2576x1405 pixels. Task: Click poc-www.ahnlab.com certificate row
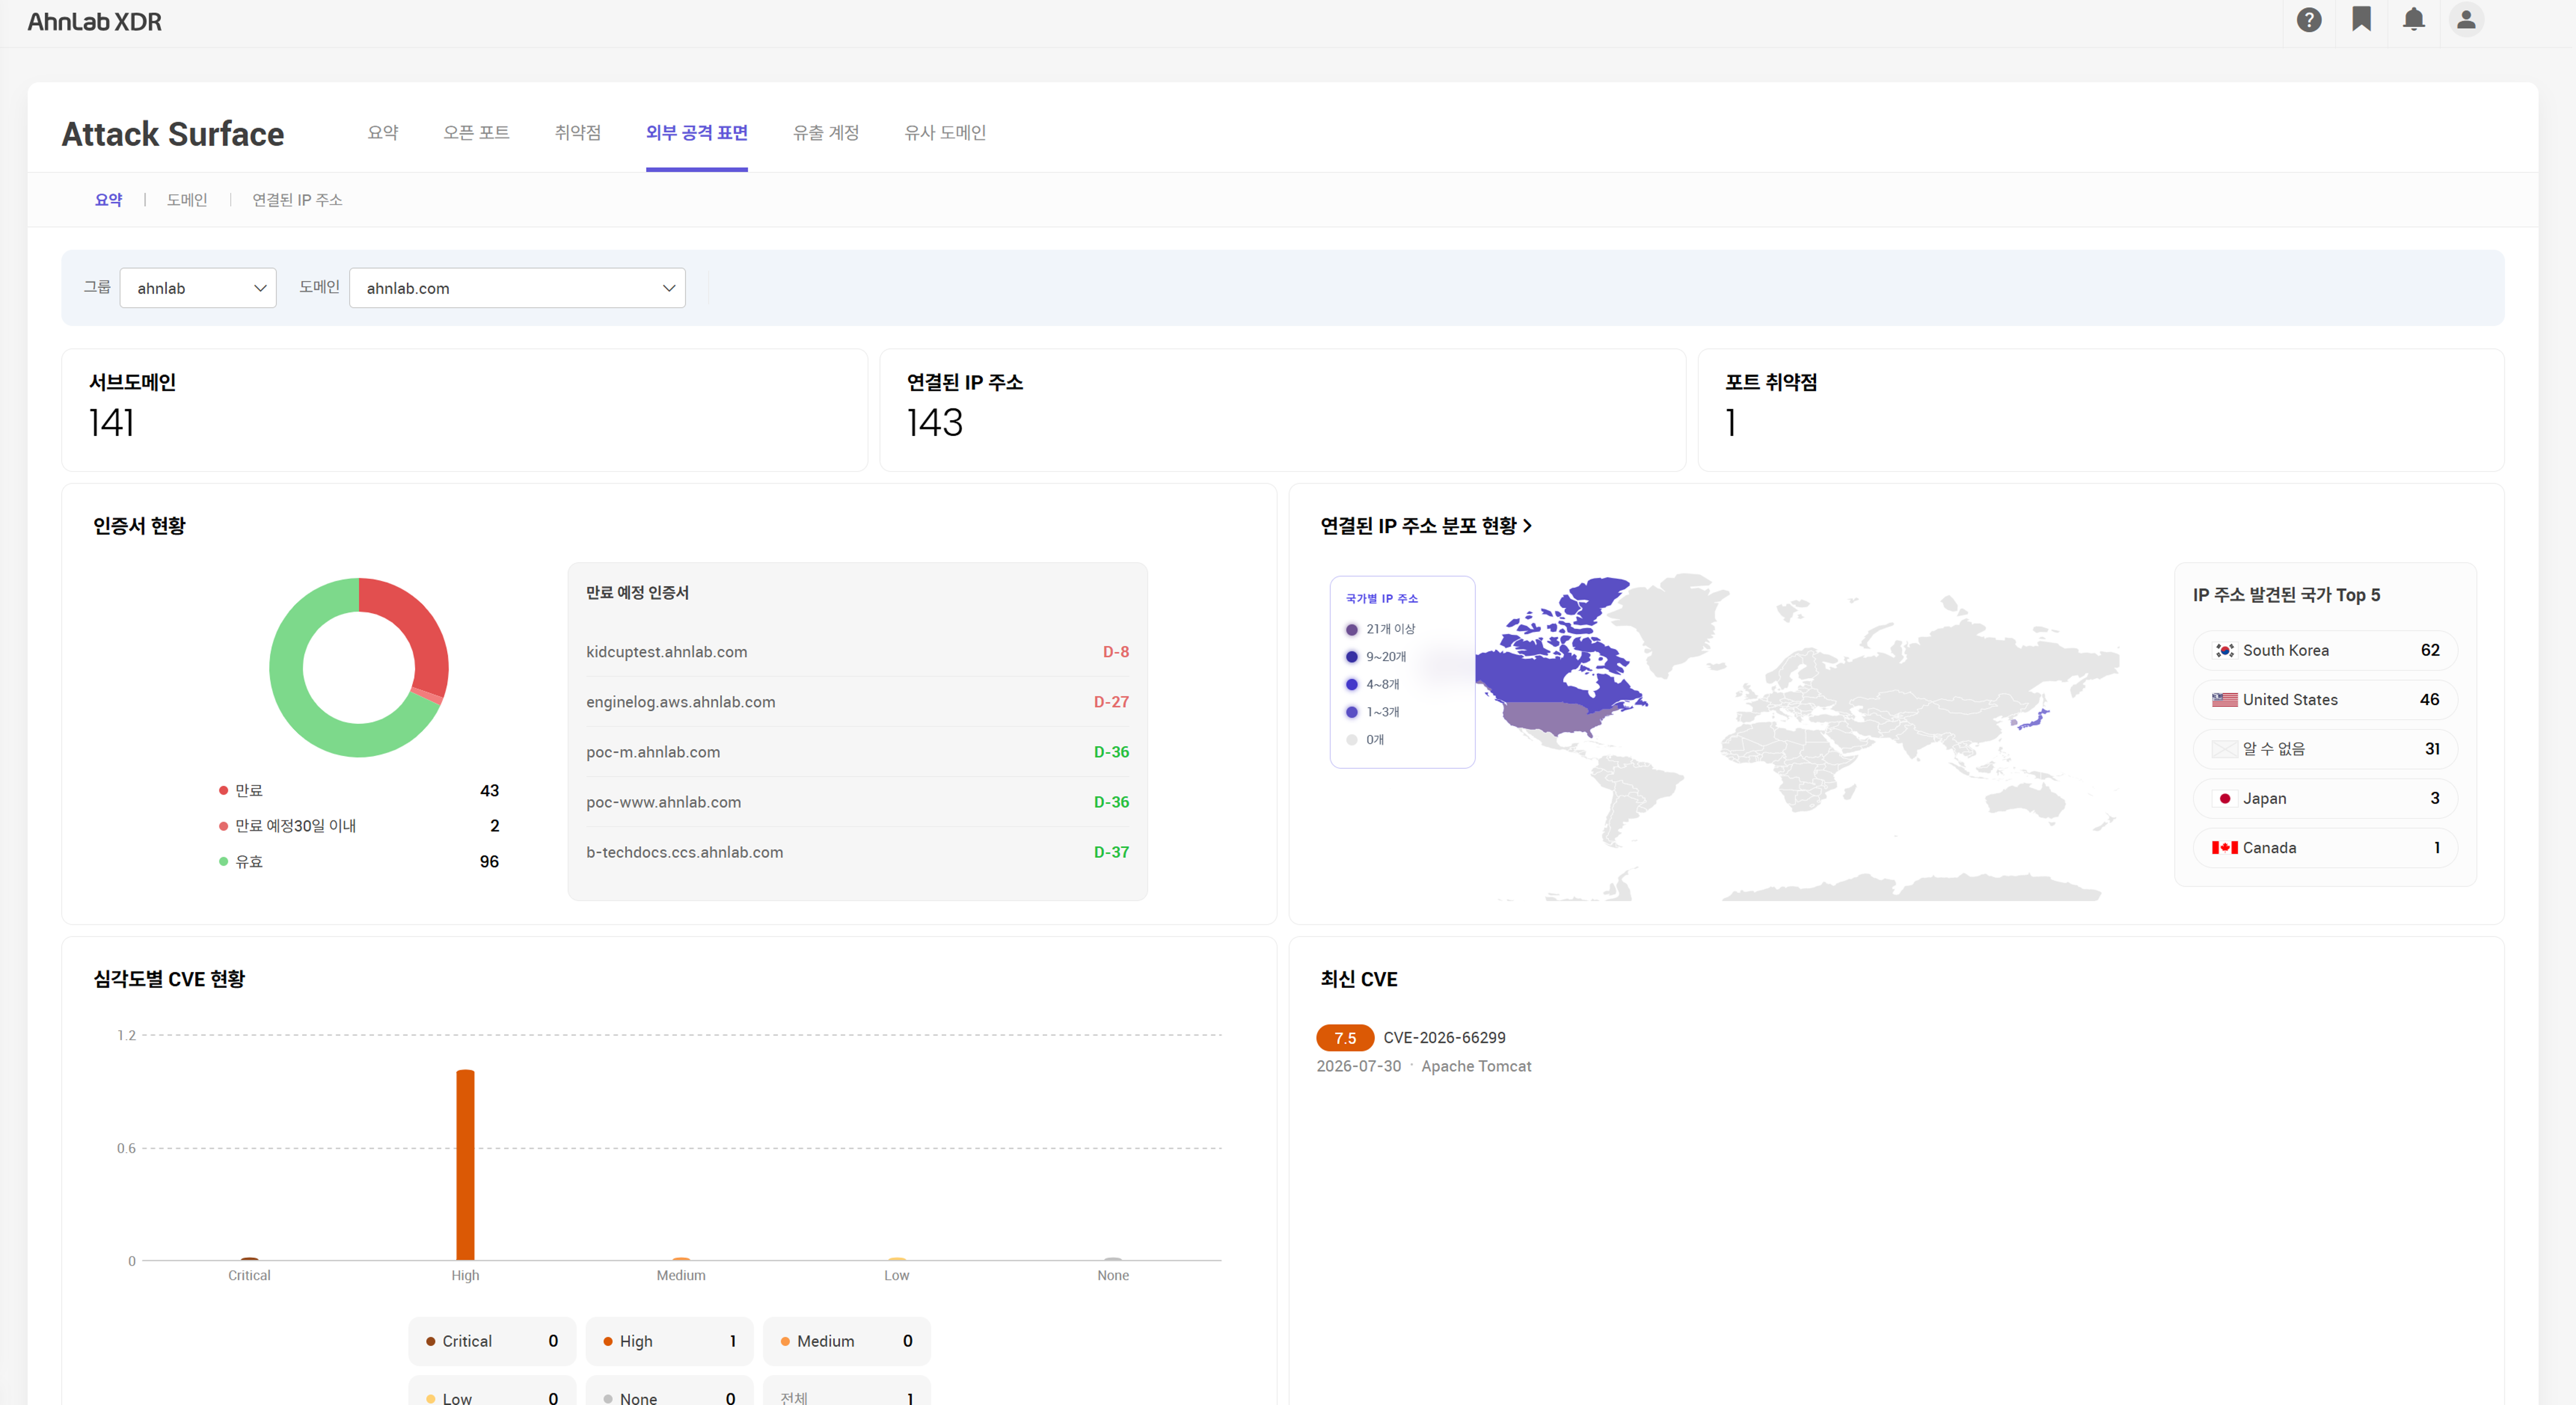pyautogui.click(x=857, y=802)
